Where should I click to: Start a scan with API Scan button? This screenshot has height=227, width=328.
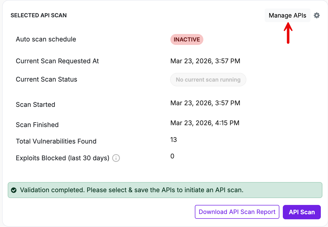click(x=302, y=212)
